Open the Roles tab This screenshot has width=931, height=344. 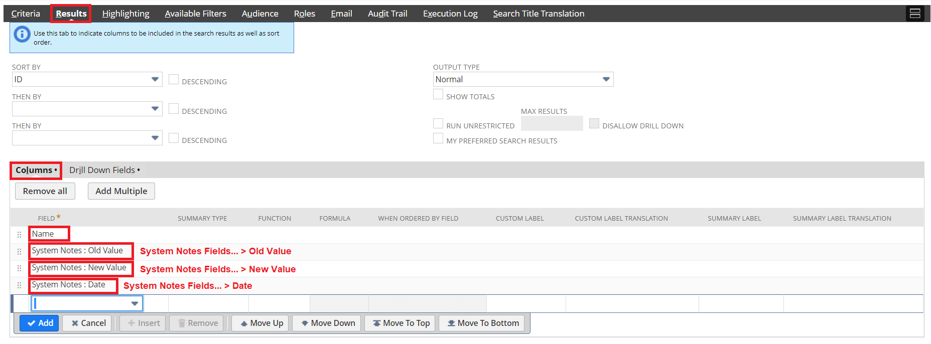click(305, 14)
